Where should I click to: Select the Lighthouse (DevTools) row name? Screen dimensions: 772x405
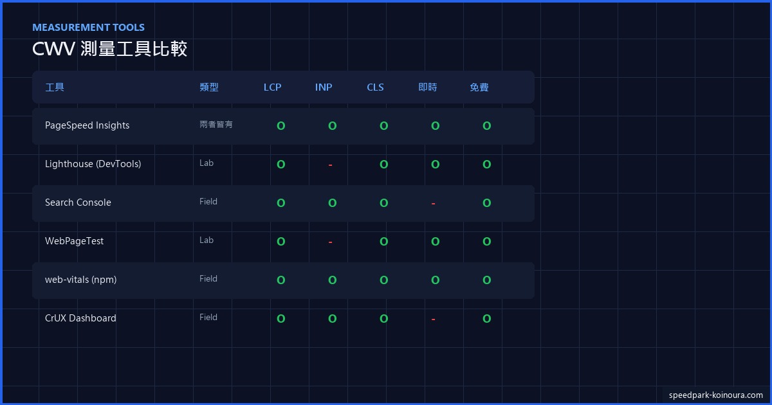[93, 164]
